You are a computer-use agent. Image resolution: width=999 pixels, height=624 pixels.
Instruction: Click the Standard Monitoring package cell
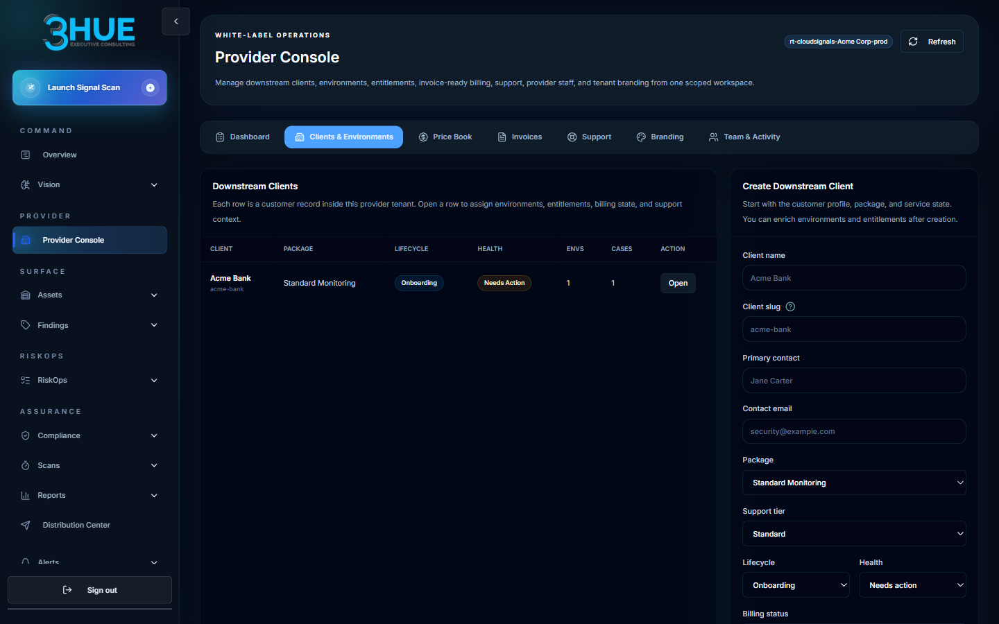(320, 283)
